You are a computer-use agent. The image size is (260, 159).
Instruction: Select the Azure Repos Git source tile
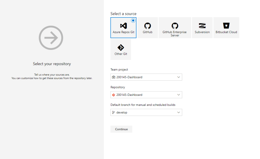tap(123, 28)
